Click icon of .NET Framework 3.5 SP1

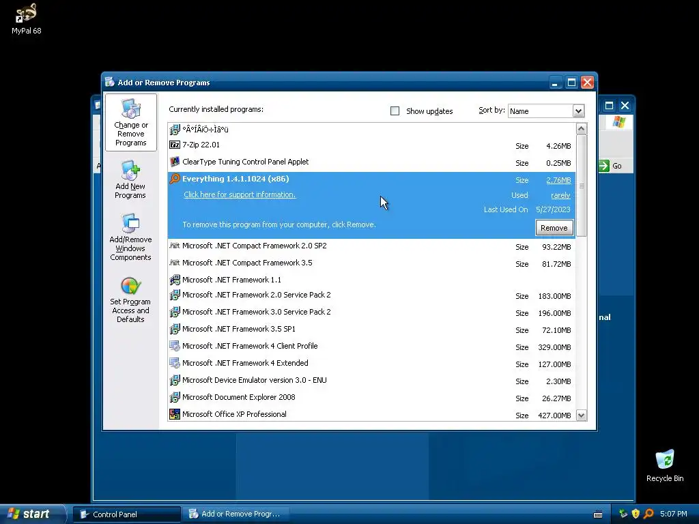(175, 329)
